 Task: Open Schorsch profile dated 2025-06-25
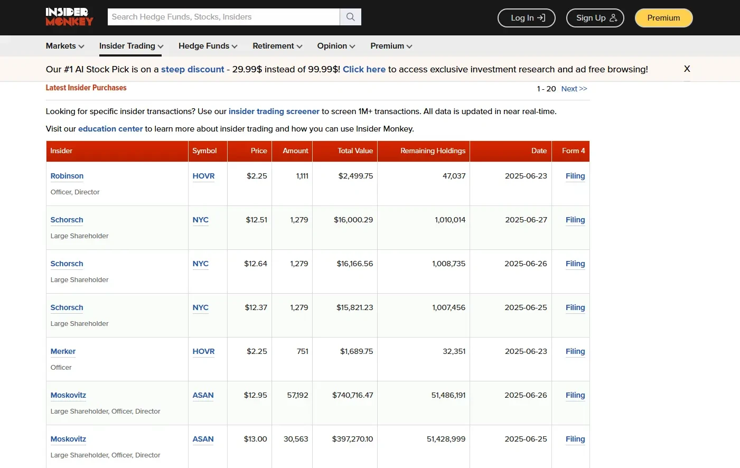click(67, 307)
